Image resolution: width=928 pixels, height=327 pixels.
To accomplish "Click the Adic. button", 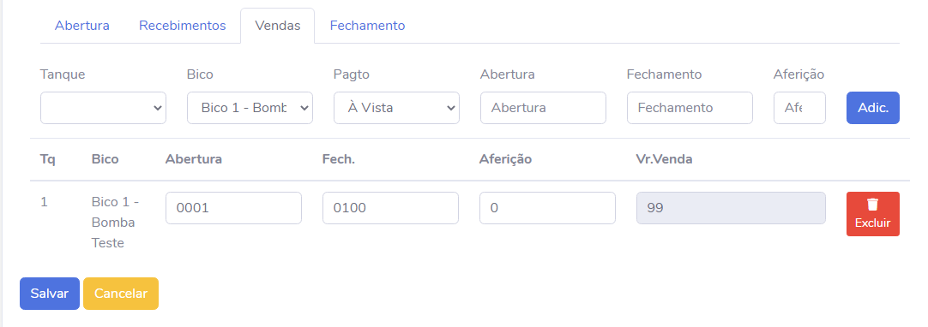I will coord(873,107).
